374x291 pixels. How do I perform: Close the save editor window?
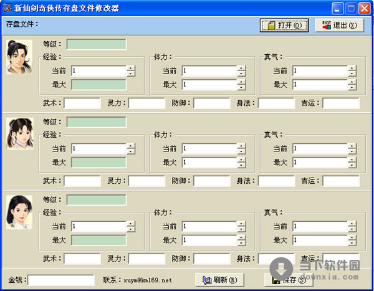click(x=365, y=8)
